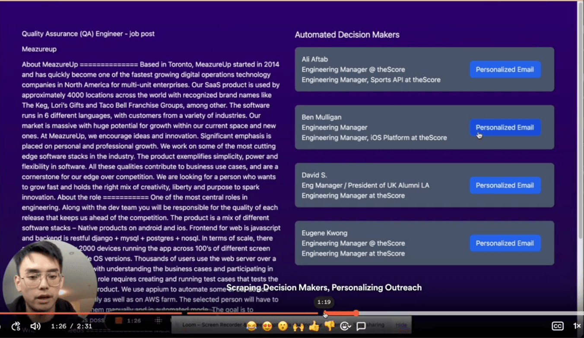This screenshot has height=338, width=584.
Task: Open the comment speech bubble icon
Action: tap(361, 326)
